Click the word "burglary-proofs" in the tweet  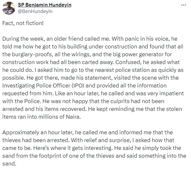point(32,54)
